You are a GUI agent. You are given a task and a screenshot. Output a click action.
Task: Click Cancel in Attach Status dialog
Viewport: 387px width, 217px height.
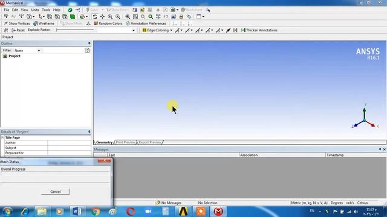point(55,192)
